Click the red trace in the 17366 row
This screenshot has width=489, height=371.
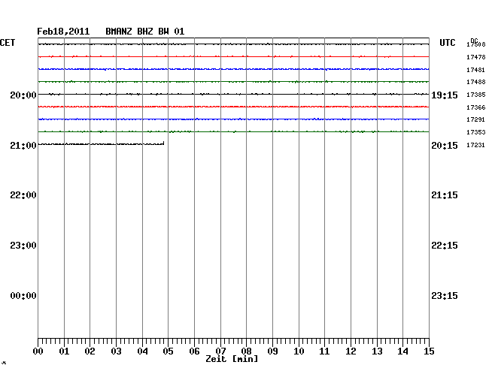pos(233,107)
